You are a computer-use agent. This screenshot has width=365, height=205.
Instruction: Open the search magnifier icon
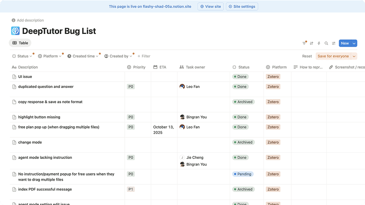tap(326, 43)
